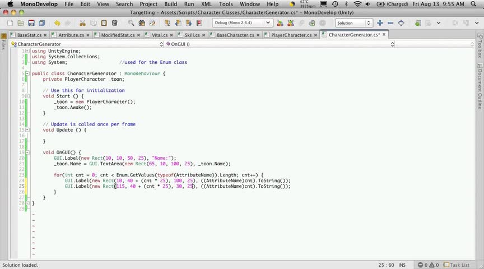484x269 pixels.
Task: Collapse the using directives fold at line 1
Action: (x=27, y=51)
